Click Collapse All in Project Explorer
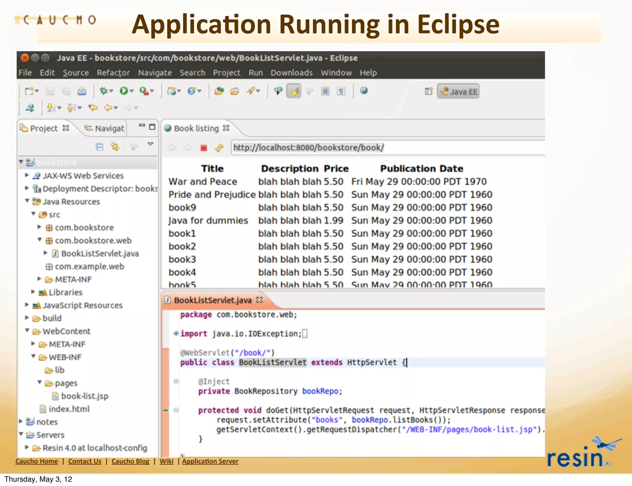Screen dimensions: 632x486 point(100,147)
